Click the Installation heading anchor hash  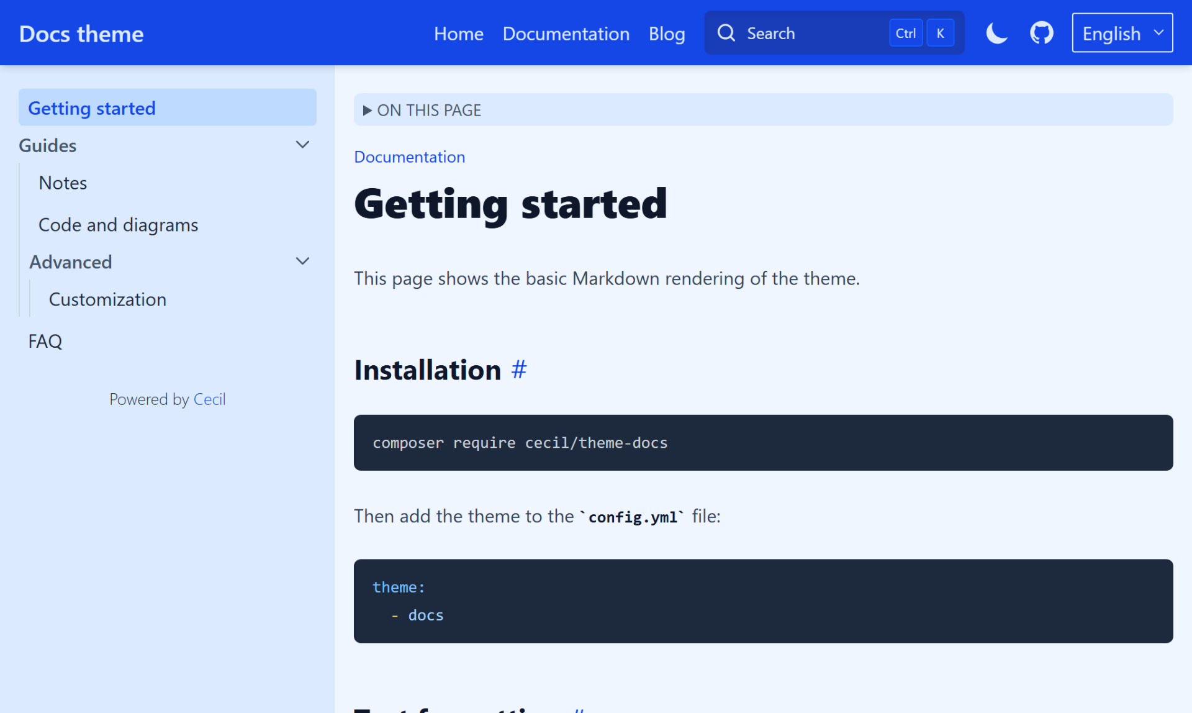pos(519,370)
